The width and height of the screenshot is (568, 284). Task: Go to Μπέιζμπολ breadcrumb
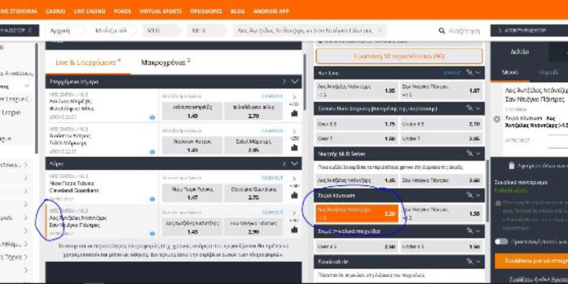point(111,31)
